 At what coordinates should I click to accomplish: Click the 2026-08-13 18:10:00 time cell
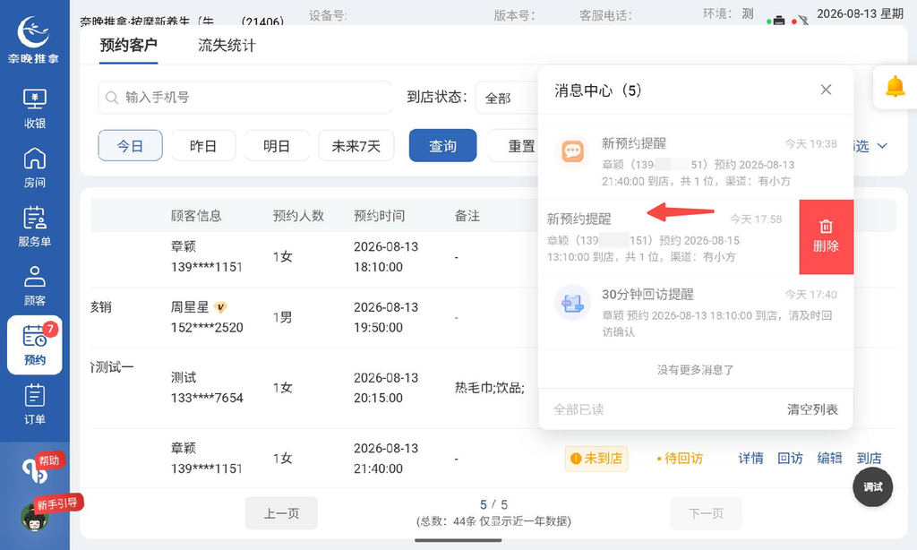tap(386, 257)
